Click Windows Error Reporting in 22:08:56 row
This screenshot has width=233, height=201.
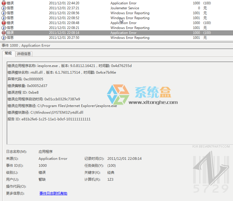(130, 13)
